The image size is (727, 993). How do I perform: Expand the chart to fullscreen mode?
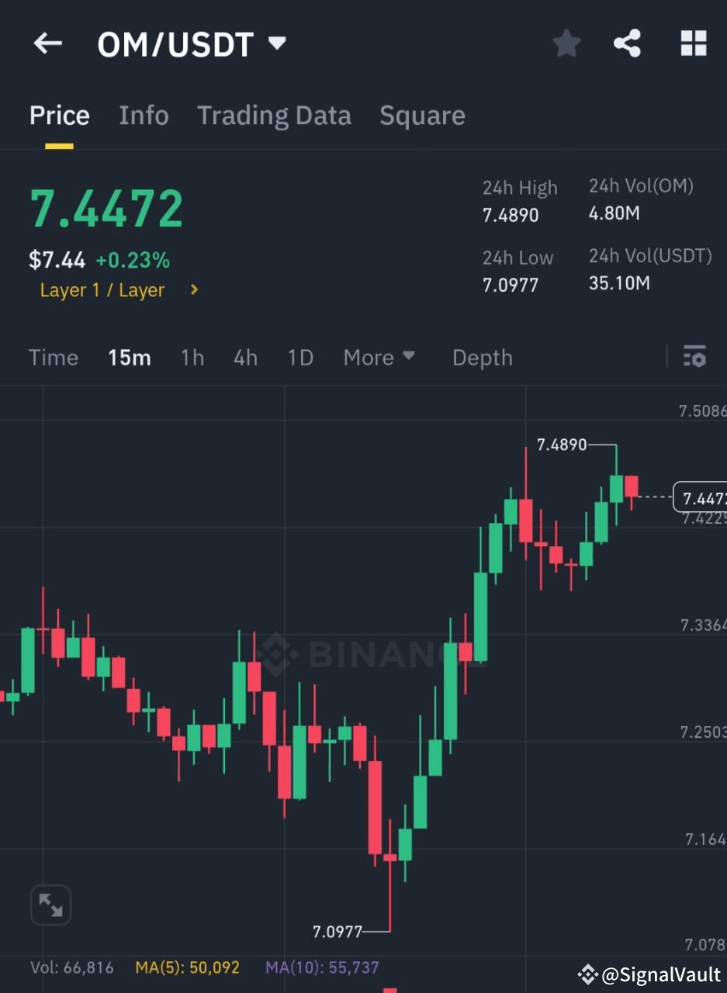point(50,904)
